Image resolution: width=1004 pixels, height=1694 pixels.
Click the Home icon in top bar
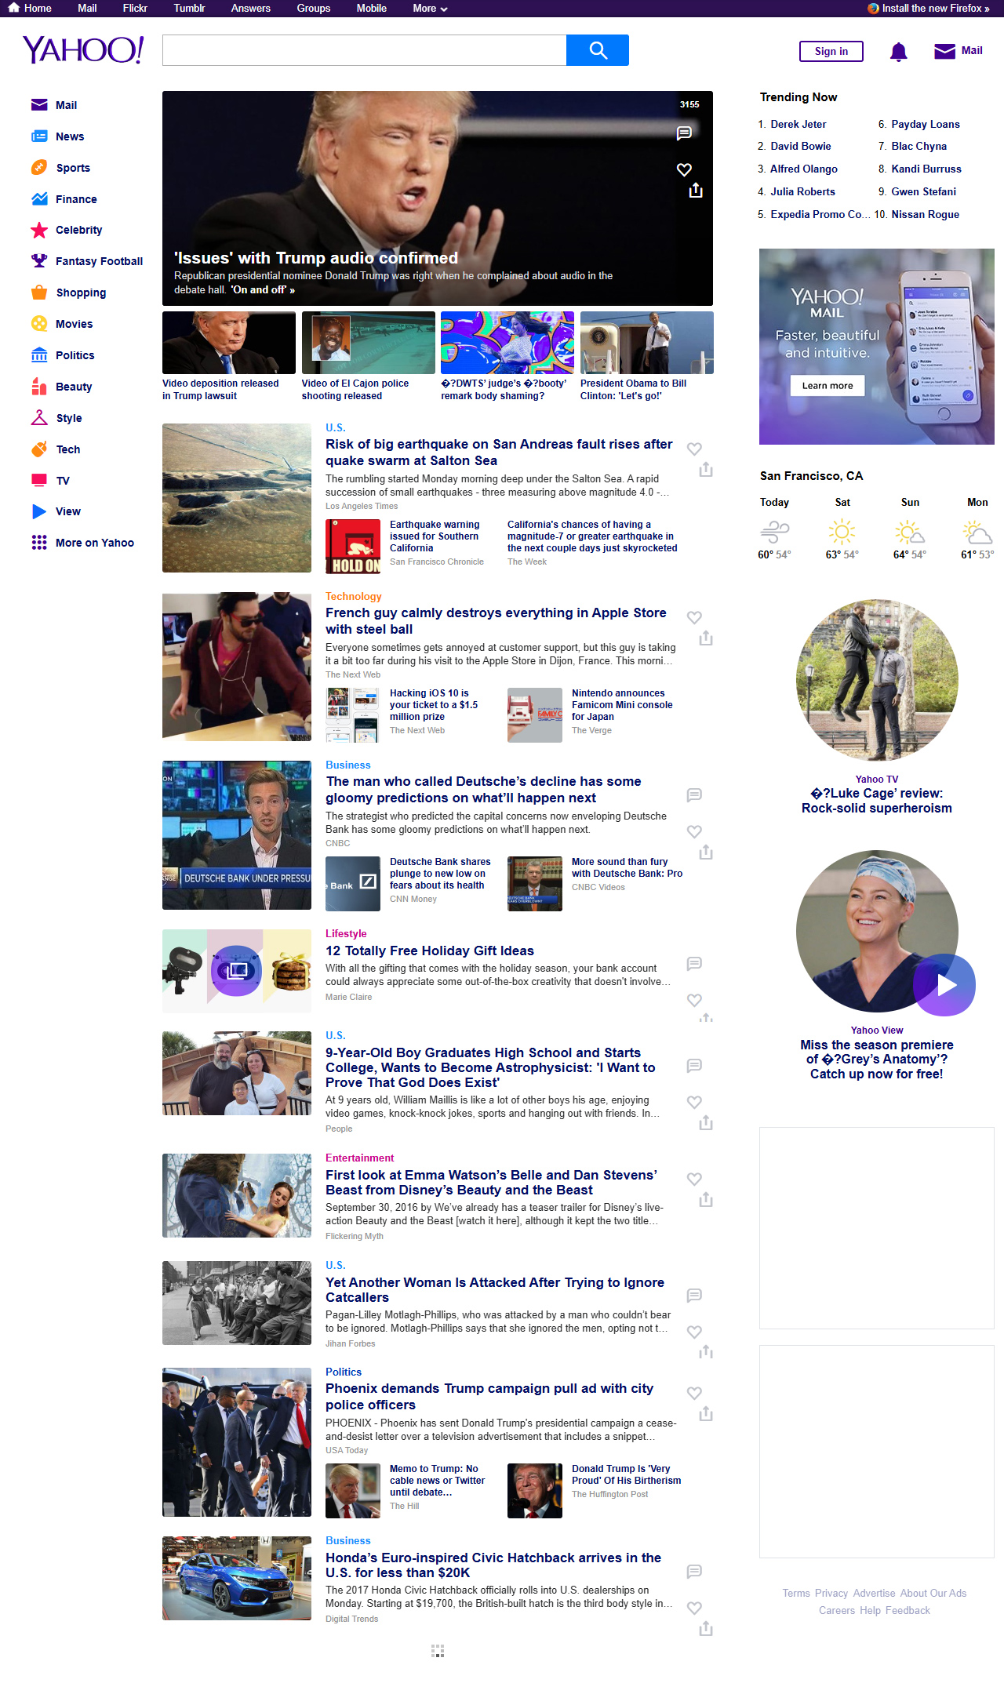[14, 8]
